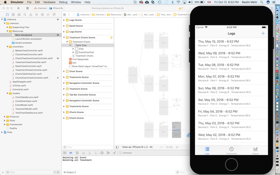Select Logs tab in simulator tab bar
Image resolution: width=280 pixels, height=175 pixels.
point(207,151)
